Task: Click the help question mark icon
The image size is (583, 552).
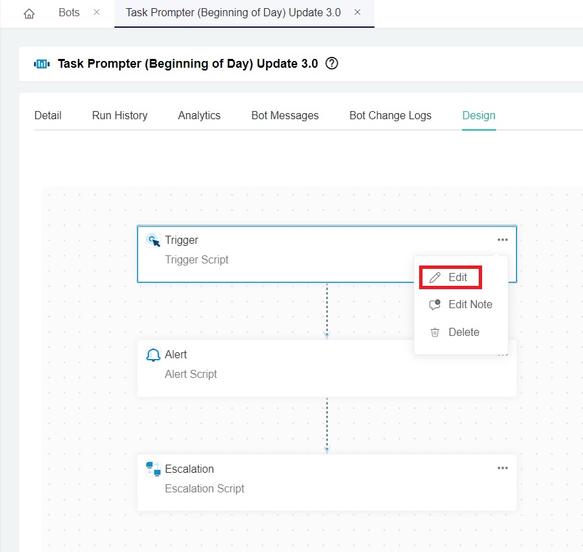Action: pyautogui.click(x=332, y=64)
